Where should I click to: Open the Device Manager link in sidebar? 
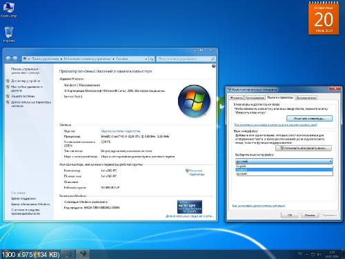click(x=26, y=81)
